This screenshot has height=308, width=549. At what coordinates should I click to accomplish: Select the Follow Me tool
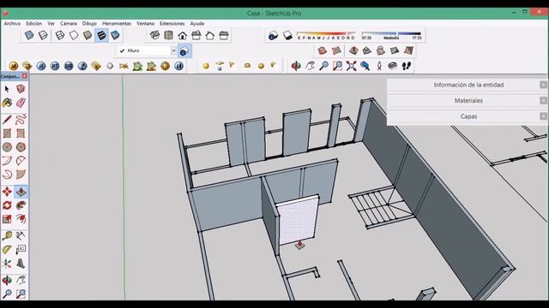click(21, 205)
